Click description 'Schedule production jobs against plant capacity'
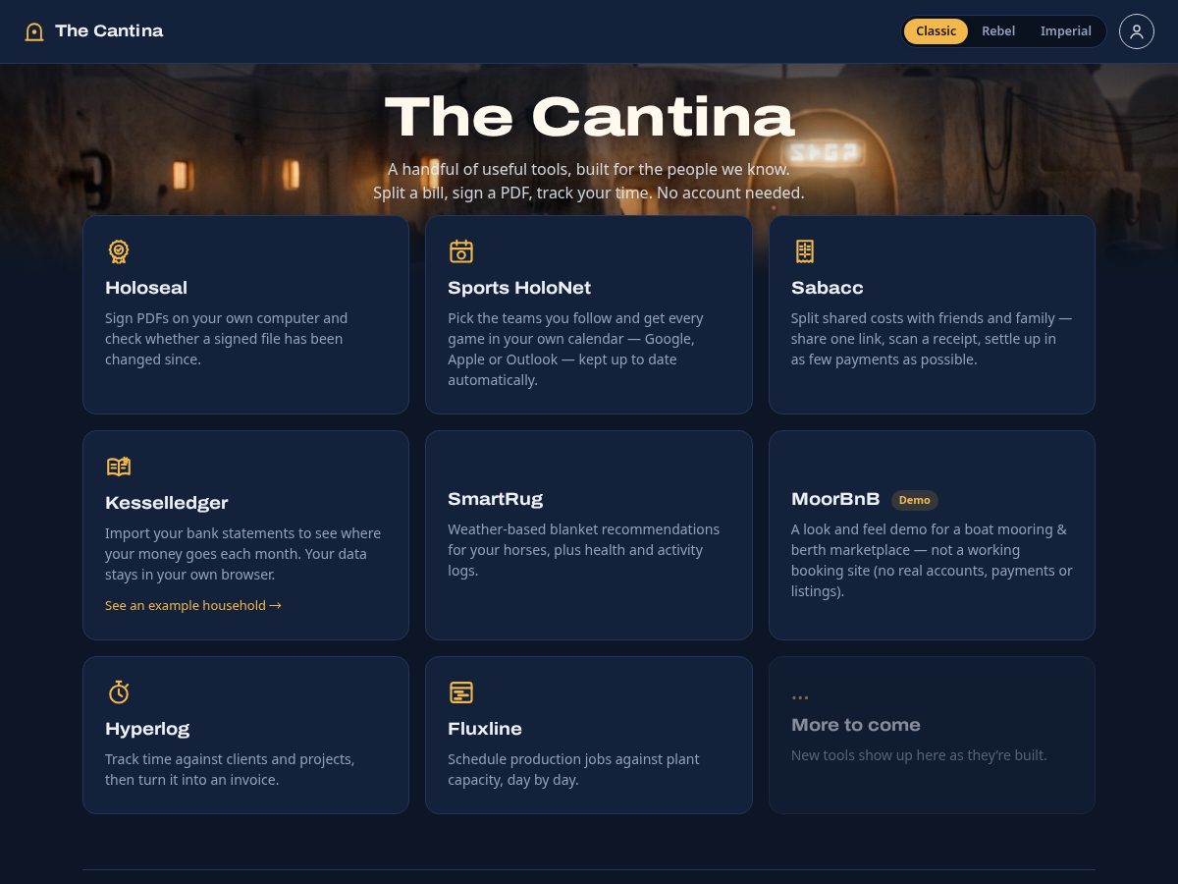 (573, 769)
